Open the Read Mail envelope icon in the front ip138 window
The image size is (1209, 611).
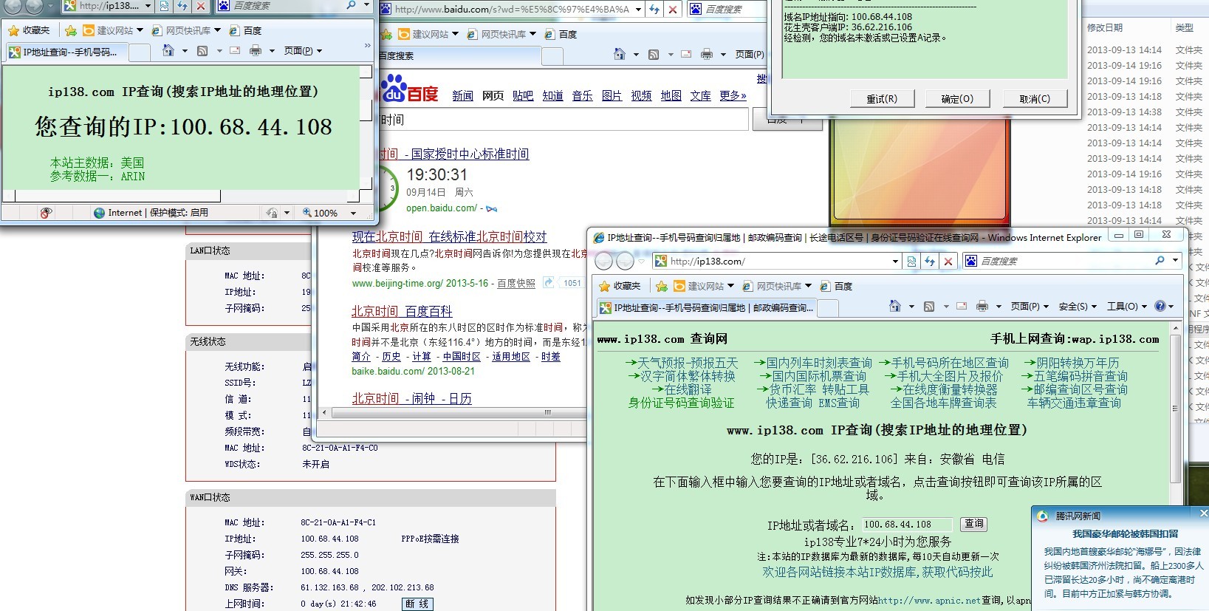pos(962,306)
